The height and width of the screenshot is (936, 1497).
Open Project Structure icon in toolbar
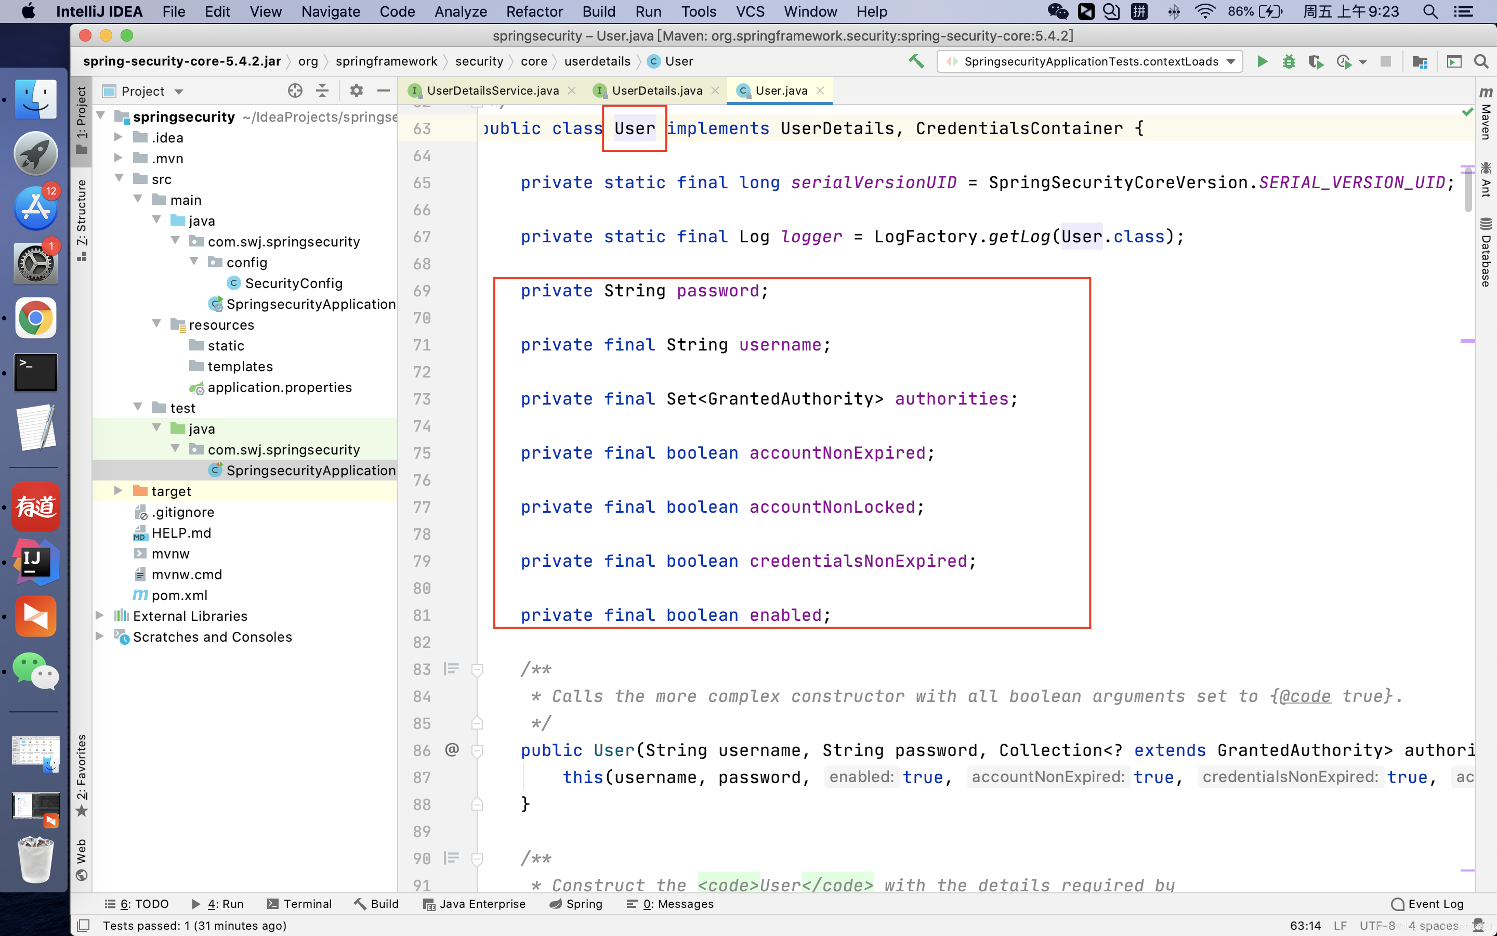(x=1420, y=61)
